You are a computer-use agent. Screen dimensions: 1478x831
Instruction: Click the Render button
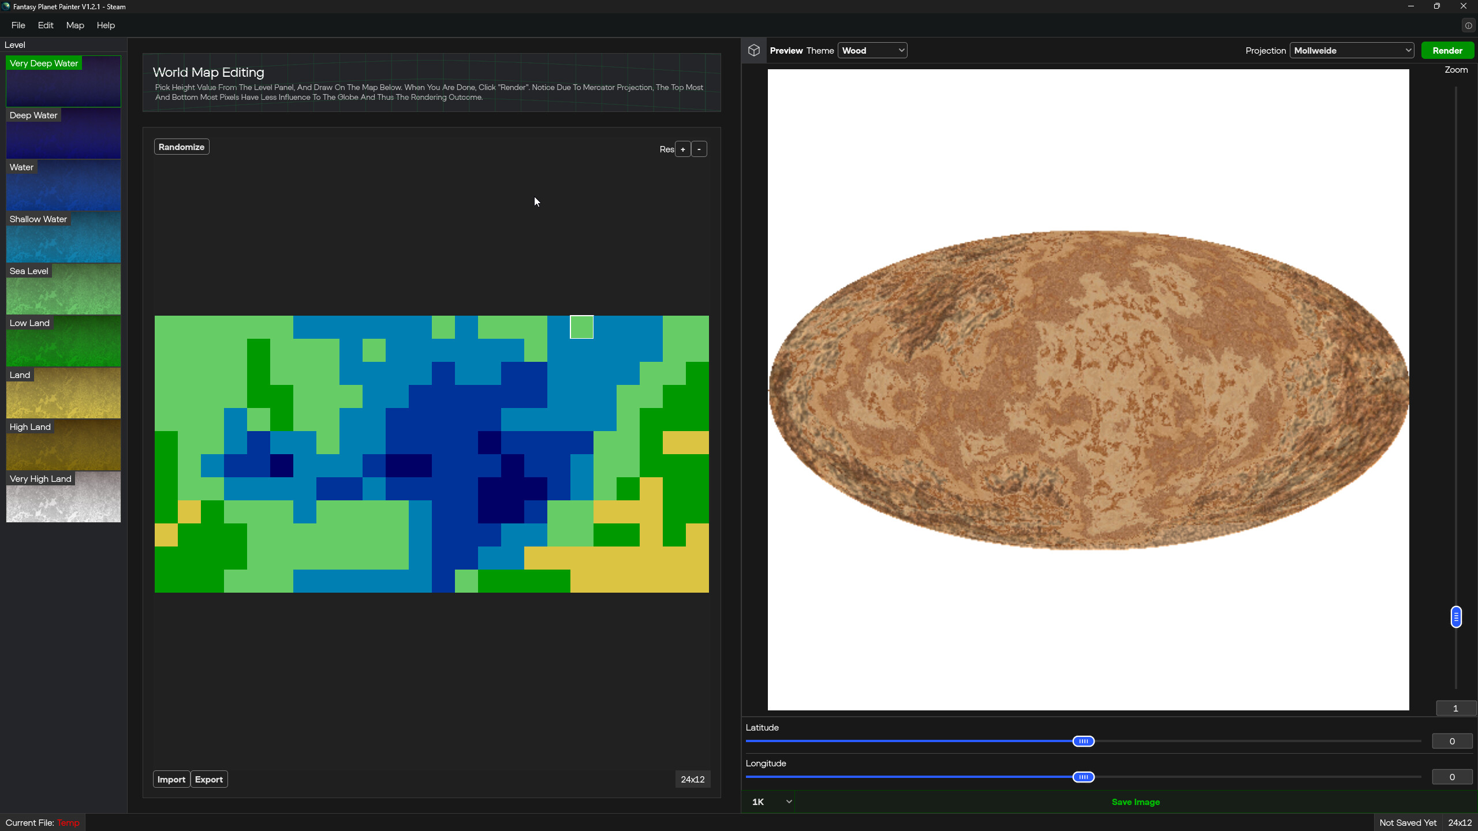[1447, 50]
